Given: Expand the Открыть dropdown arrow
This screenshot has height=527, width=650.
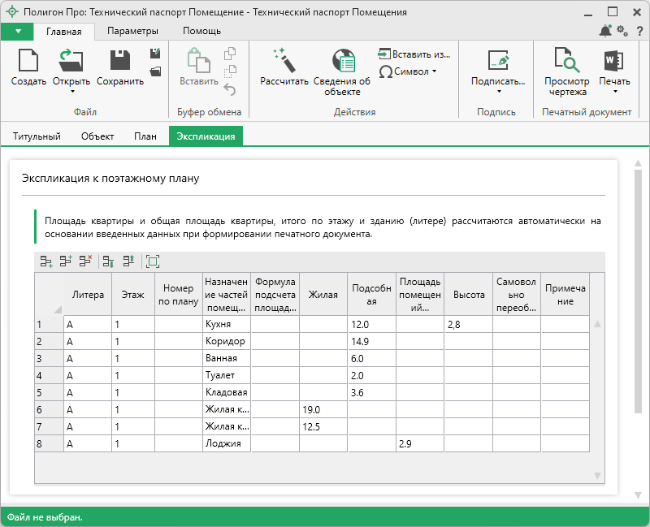Looking at the screenshot, I should (x=71, y=92).
